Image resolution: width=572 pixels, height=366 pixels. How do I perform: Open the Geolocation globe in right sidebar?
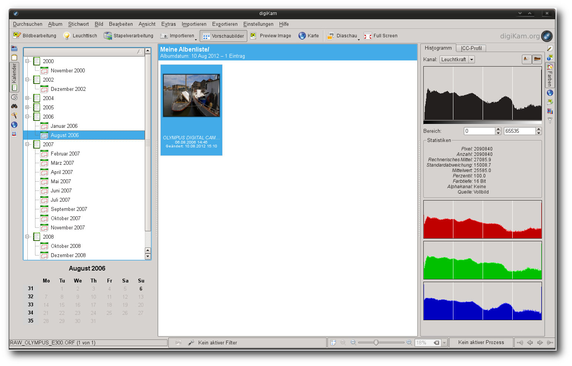pos(550,93)
